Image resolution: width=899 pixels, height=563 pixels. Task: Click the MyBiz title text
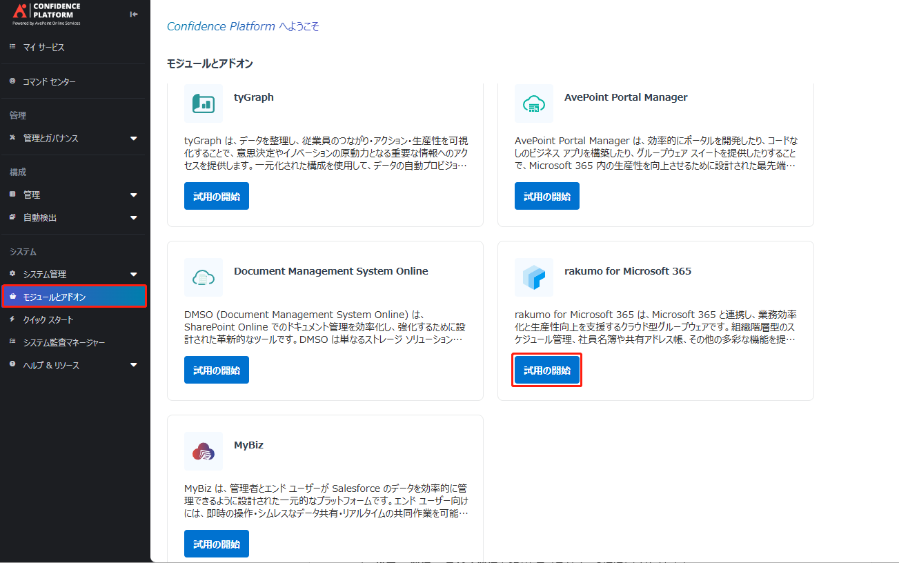[248, 445]
